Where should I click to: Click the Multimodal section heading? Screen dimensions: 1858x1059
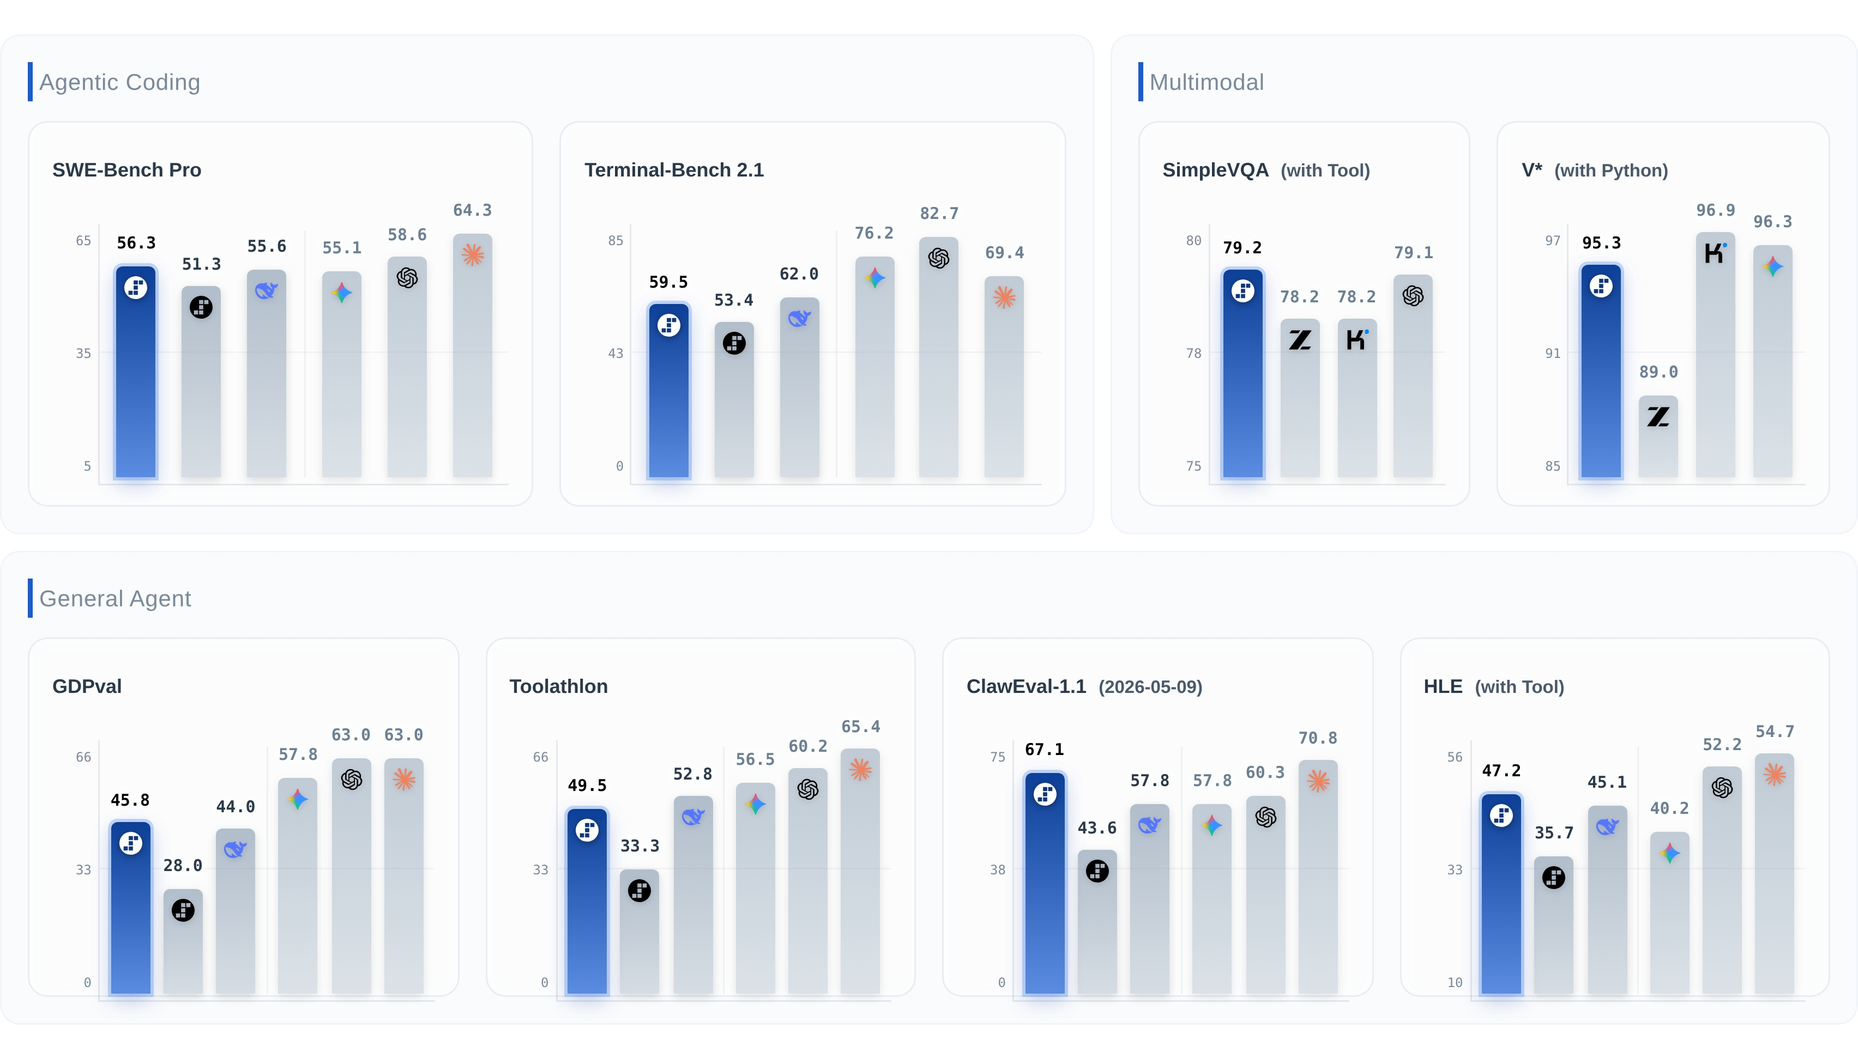click(x=1206, y=82)
